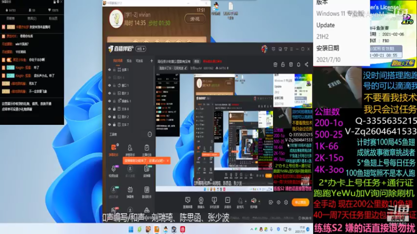Click the bell notification icon in header

(299, 64)
